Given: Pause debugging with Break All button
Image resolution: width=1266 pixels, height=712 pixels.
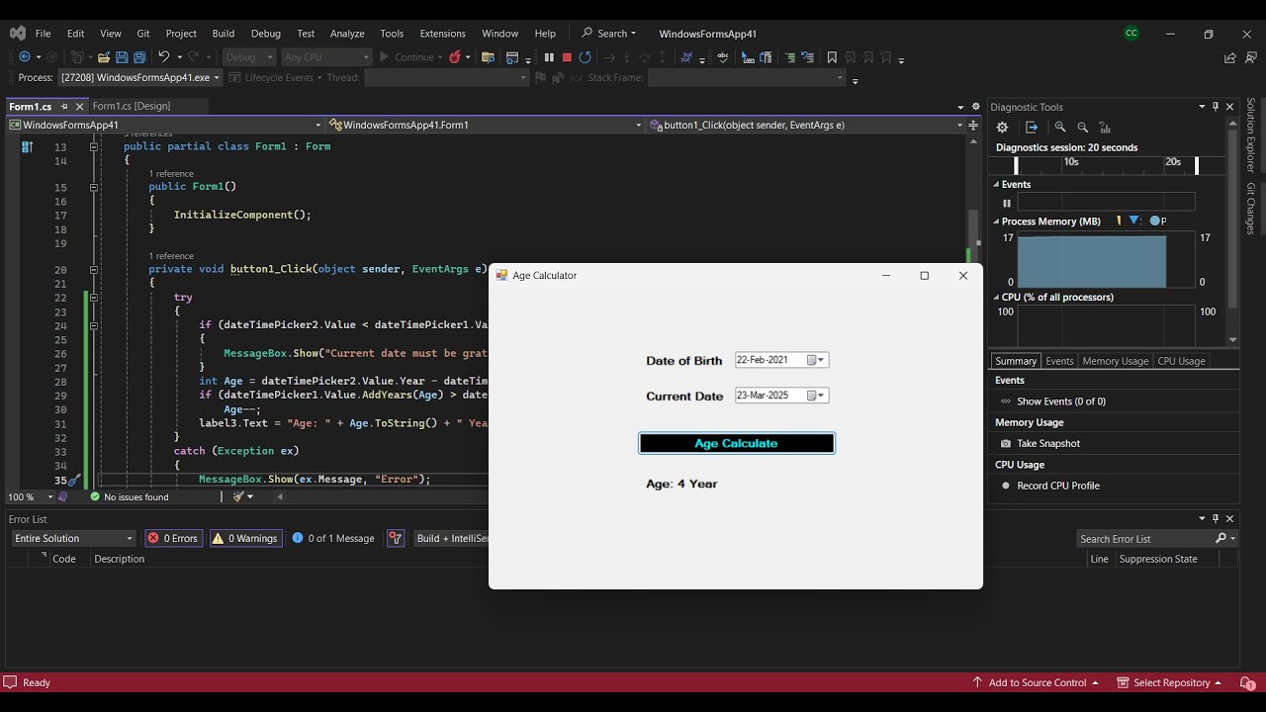Looking at the screenshot, I should coord(549,57).
